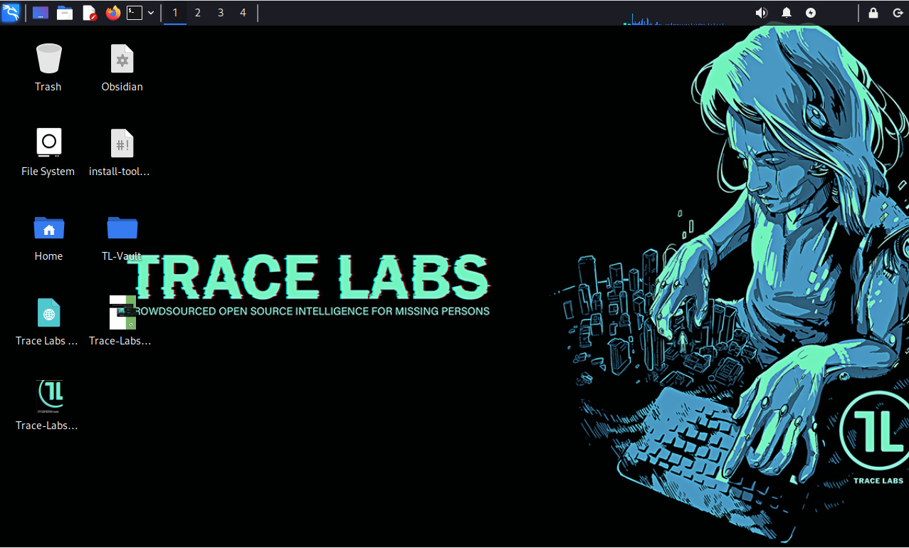Open the terminal emulator from the panel
The height and width of the screenshot is (548, 909).
coord(135,13)
